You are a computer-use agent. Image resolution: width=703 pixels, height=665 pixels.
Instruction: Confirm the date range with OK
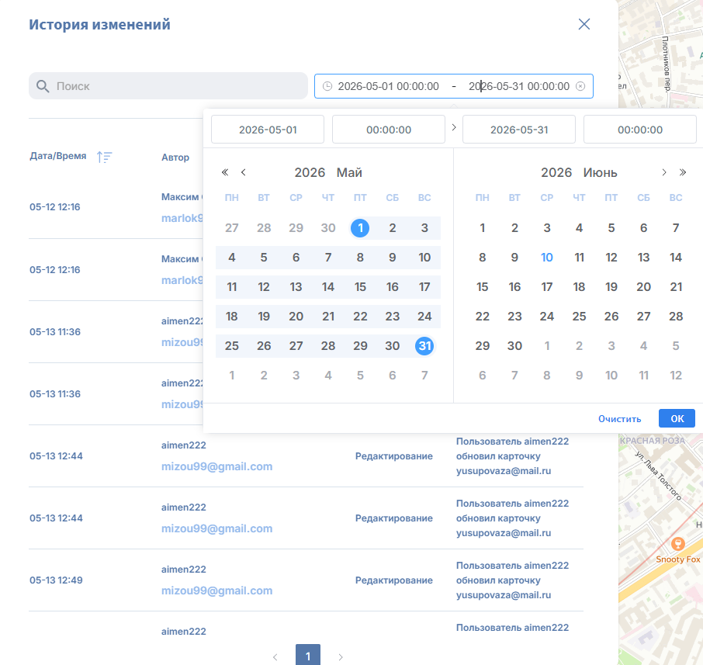677,418
